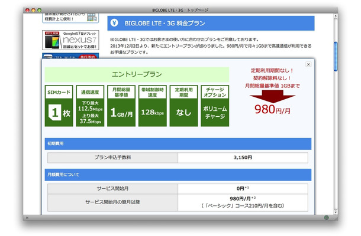The height and width of the screenshot is (236, 361).
Task: Click the サービス開始月の翌月以降 row label
Action: (x=112, y=202)
